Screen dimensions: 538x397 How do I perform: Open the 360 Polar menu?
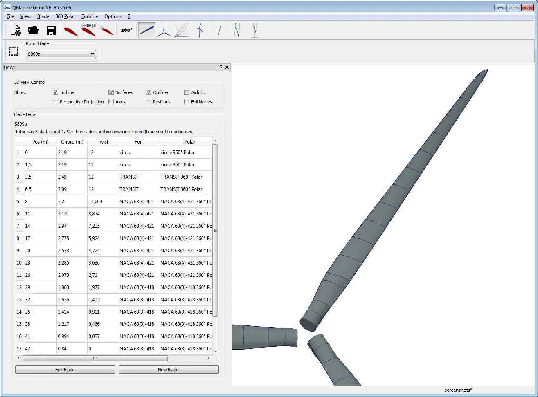[65, 16]
